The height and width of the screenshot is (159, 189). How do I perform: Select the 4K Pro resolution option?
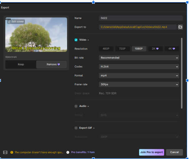(171, 49)
